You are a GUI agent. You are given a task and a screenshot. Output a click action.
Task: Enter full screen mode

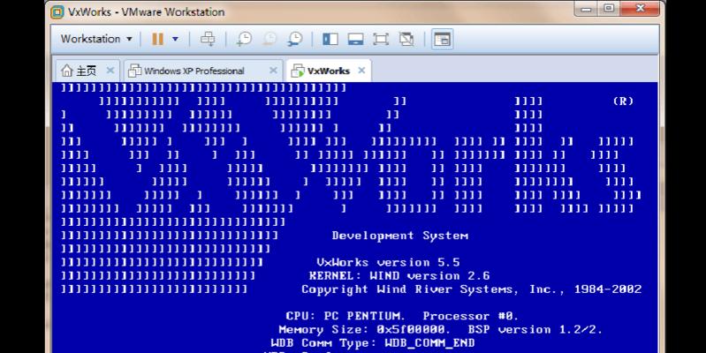click(x=381, y=39)
